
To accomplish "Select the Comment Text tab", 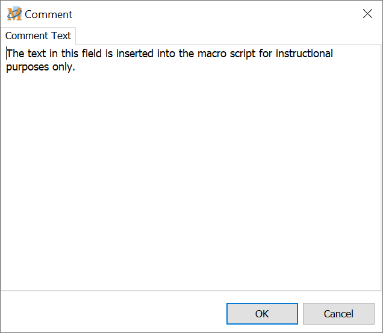I will 38,36.
